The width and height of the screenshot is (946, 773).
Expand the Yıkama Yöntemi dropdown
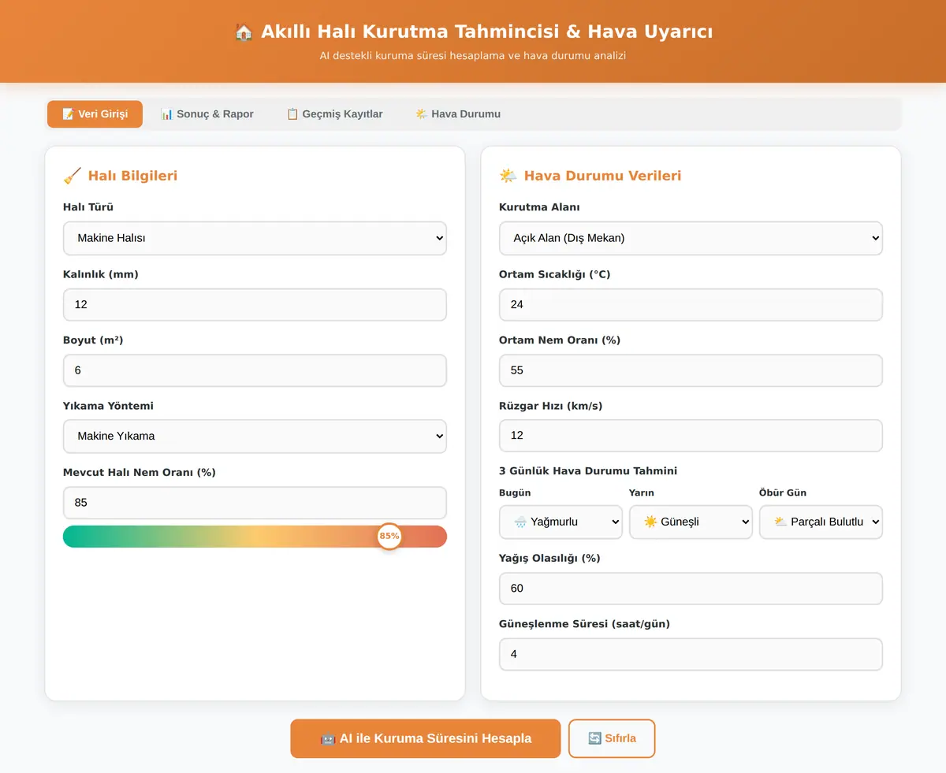[x=255, y=436]
